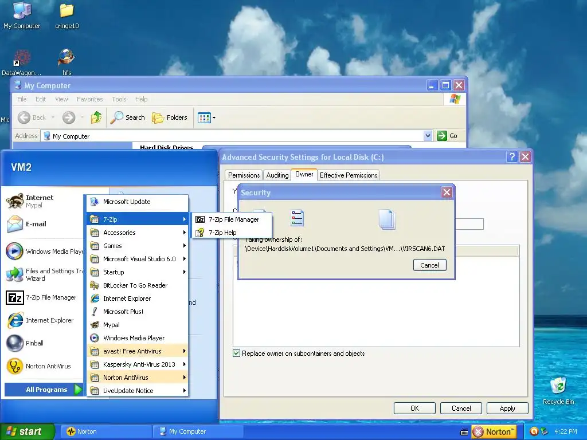Toggle Replace owner on subcontainers checkbox
587x440 pixels.
[236, 353]
